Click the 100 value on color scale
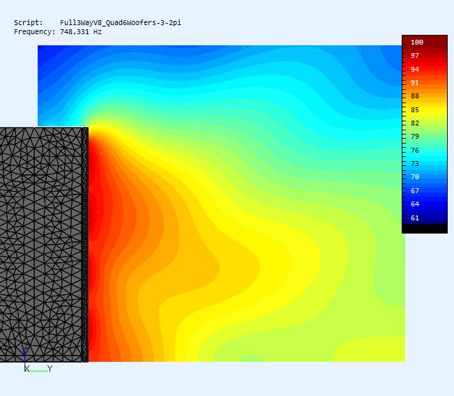This screenshot has width=454, height=396. [417, 43]
